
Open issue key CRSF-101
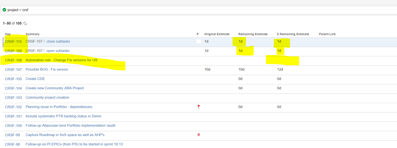click(13, 116)
